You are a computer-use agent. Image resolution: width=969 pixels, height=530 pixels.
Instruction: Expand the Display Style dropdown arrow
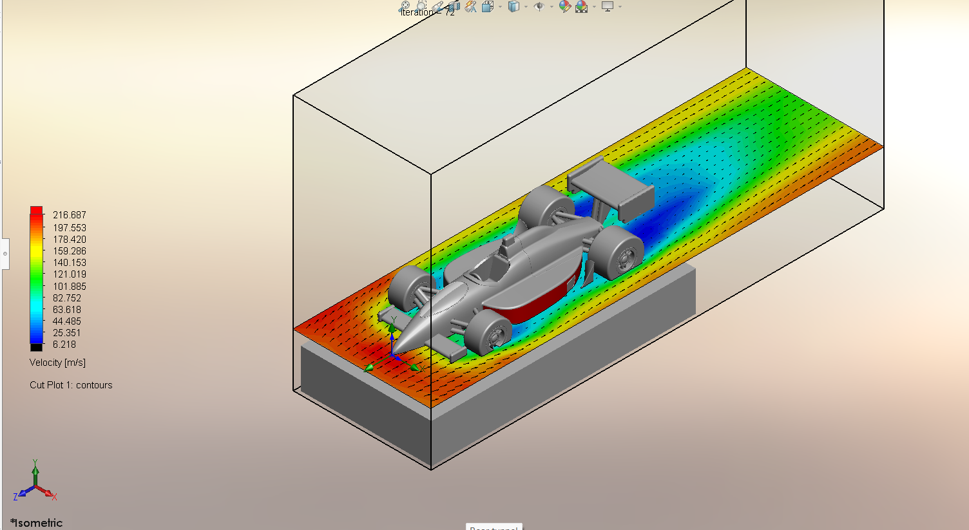coord(526,6)
